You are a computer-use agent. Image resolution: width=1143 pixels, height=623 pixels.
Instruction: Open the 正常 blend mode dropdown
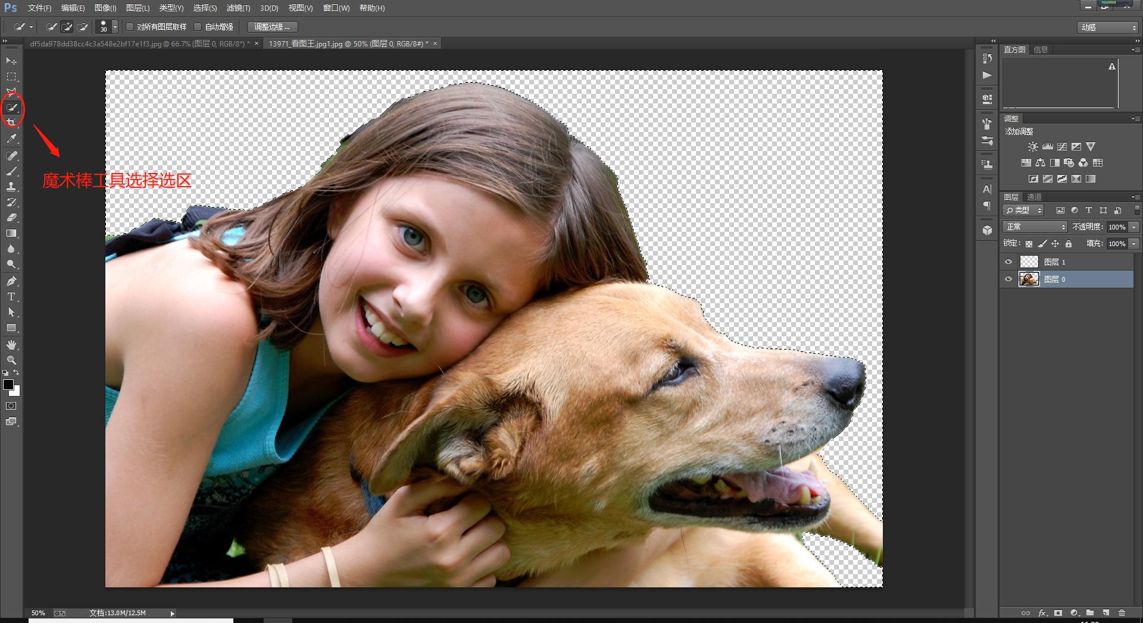[1035, 227]
